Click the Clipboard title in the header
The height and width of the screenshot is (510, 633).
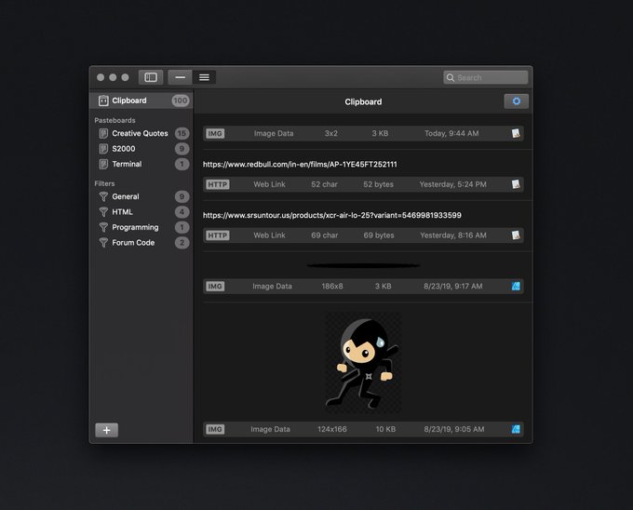click(363, 101)
